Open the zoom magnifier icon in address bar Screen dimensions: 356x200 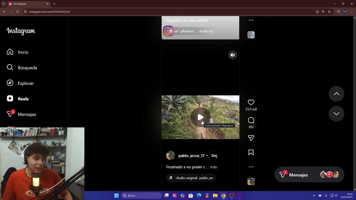[x=323, y=12]
